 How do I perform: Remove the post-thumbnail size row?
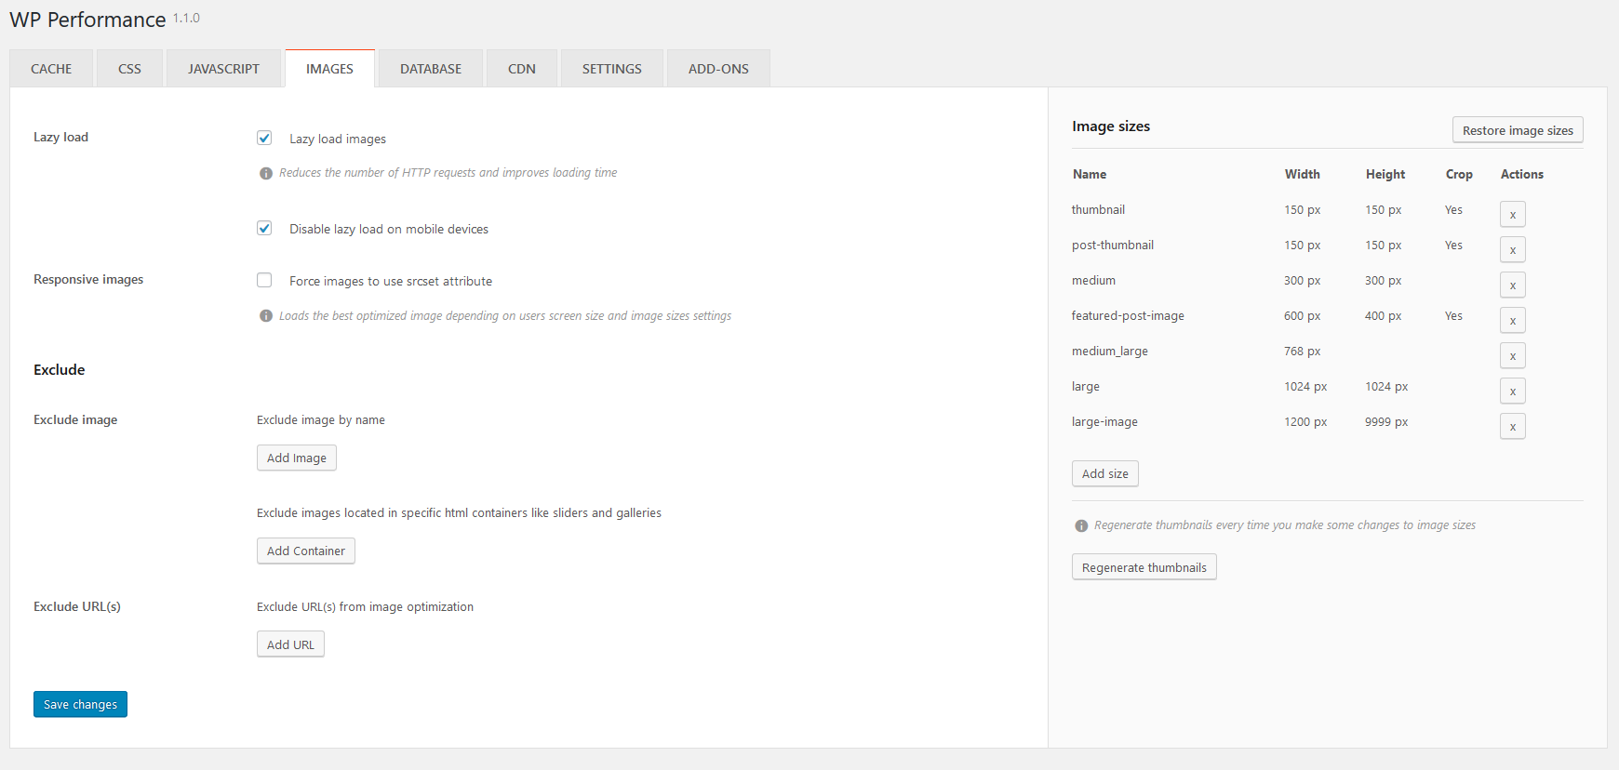click(1512, 250)
